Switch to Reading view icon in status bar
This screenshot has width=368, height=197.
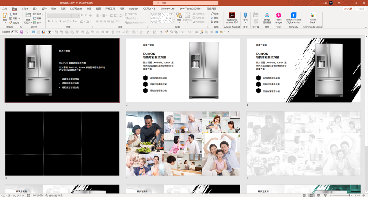pos(318,195)
